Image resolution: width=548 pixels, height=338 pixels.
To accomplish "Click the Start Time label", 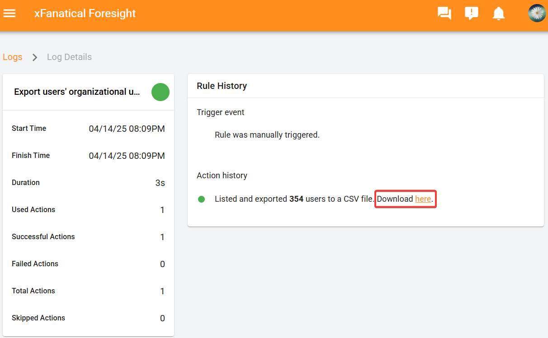I will tap(29, 129).
